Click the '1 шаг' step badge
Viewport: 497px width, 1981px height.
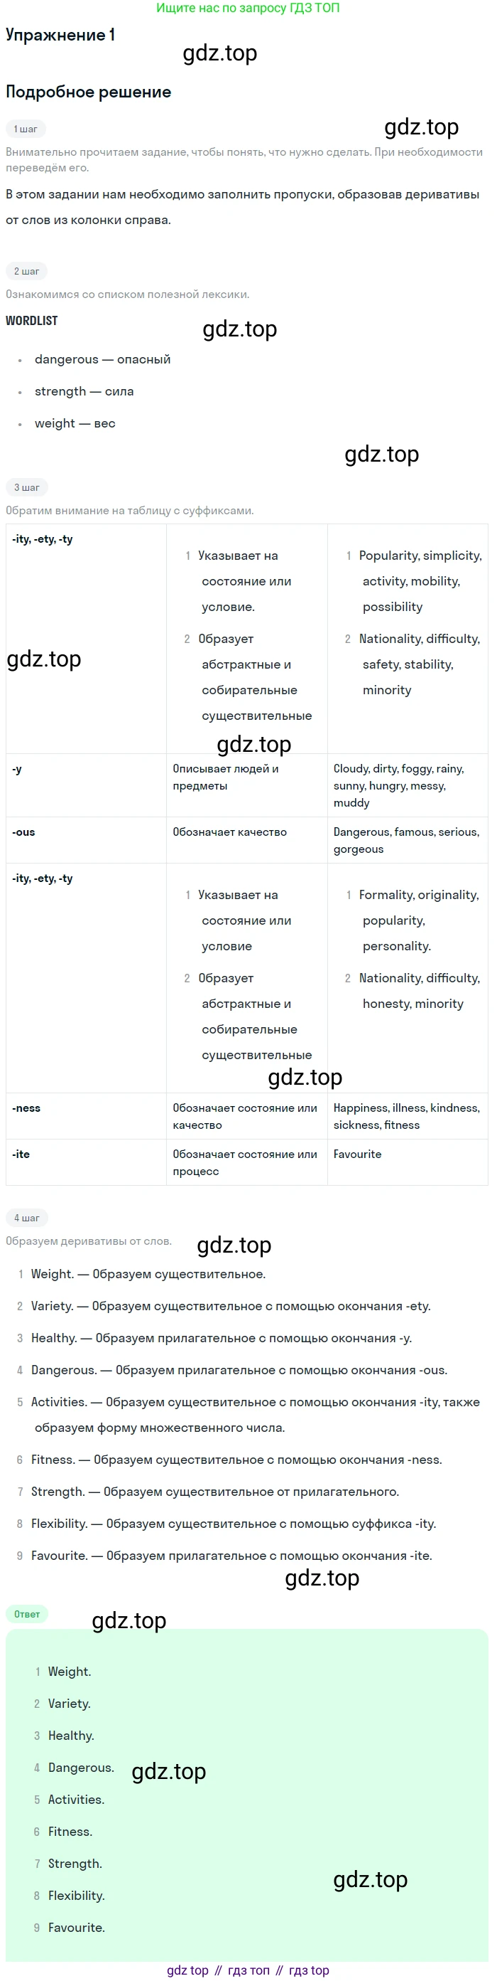tap(26, 129)
